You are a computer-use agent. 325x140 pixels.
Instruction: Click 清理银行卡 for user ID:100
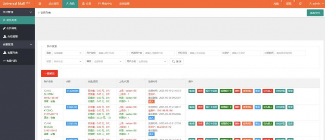(x=226, y=124)
